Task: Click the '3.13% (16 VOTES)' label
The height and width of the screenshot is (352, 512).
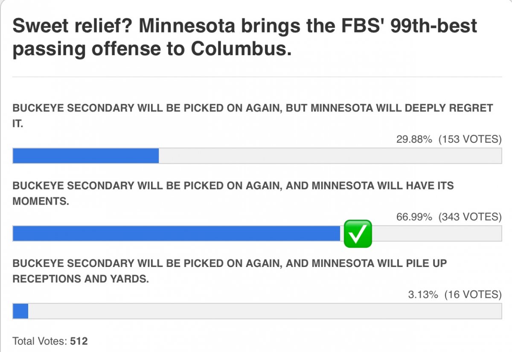Action: point(455,294)
